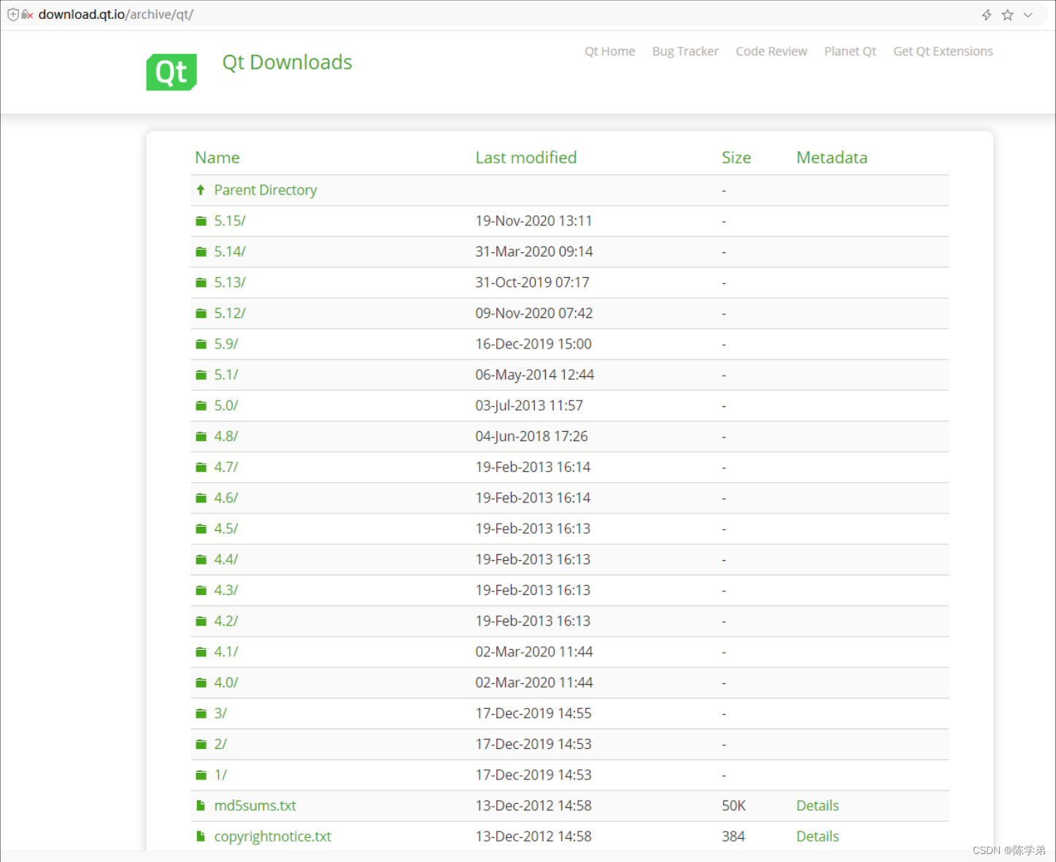This screenshot has height=862, width=1056.
Task: Click the folder icon for 4.6/
Action: click(x=201, y=498)
